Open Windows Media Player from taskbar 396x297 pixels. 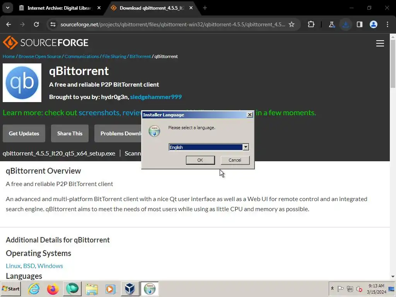coord(110,288)
